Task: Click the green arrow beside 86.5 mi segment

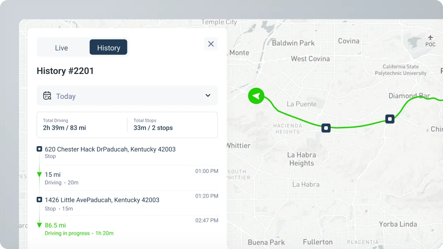Action: (x=39, y=225)
